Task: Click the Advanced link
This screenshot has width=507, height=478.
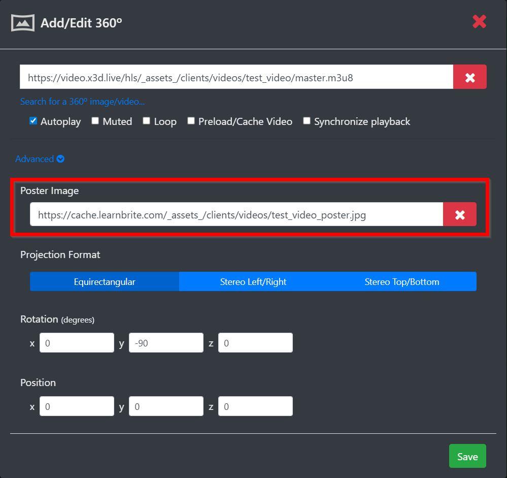Action: pyautogui.click(x=35, y=159)
